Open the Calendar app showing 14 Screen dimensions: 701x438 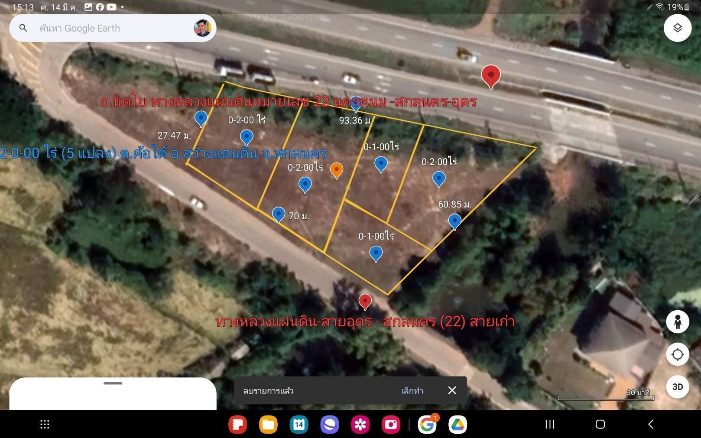(x=299, y=425)
